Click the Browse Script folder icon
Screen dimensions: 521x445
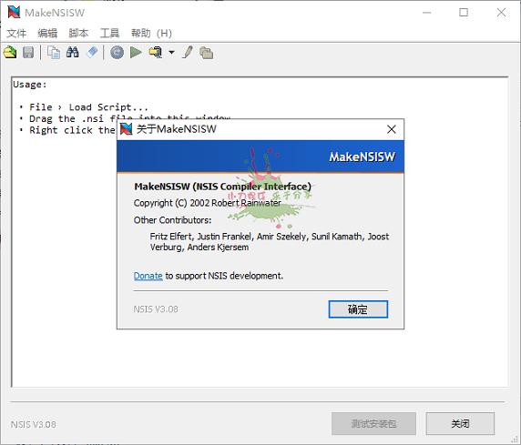click(x=207, y=53)
